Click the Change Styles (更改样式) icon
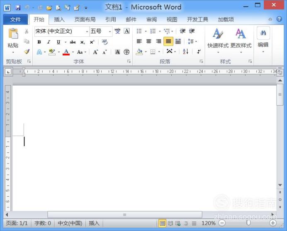 pyautogui.click(x=241, y=34)
